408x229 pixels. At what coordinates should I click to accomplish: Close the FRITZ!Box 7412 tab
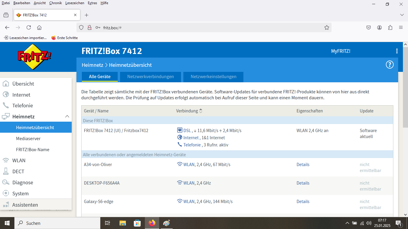(x=75, y=15)
